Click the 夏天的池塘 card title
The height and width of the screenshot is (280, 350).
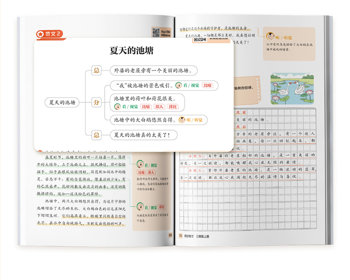tap(131, 51)
